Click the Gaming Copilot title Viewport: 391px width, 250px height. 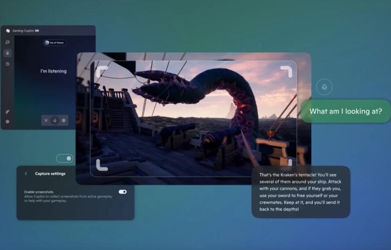click(23, 31)
